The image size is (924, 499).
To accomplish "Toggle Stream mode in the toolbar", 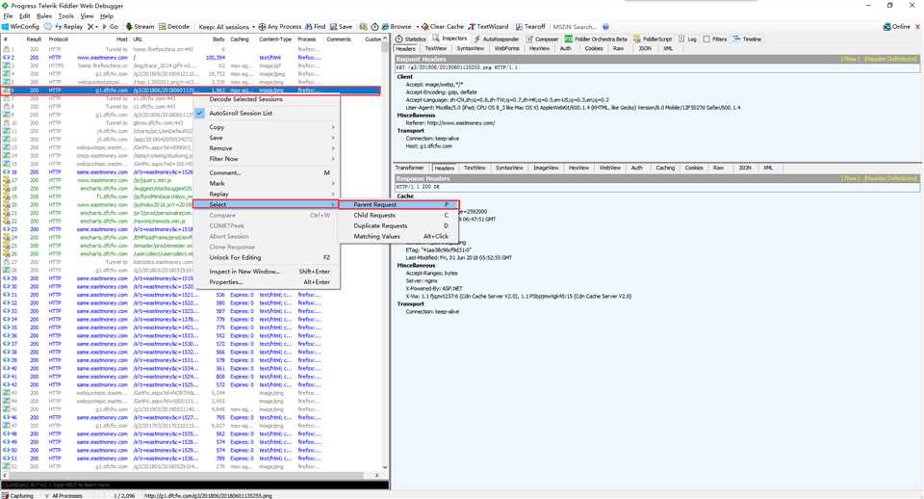I will 140,27.
